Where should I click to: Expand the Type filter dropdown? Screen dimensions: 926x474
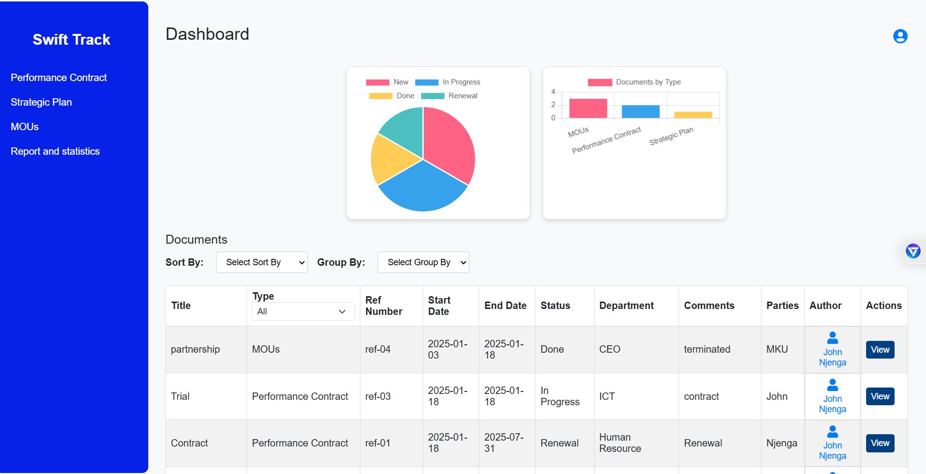[303, 311]
